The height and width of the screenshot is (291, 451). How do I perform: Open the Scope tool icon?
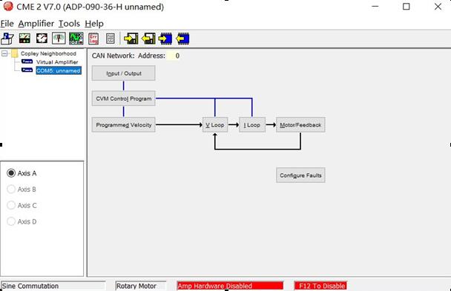click(76, 39)
